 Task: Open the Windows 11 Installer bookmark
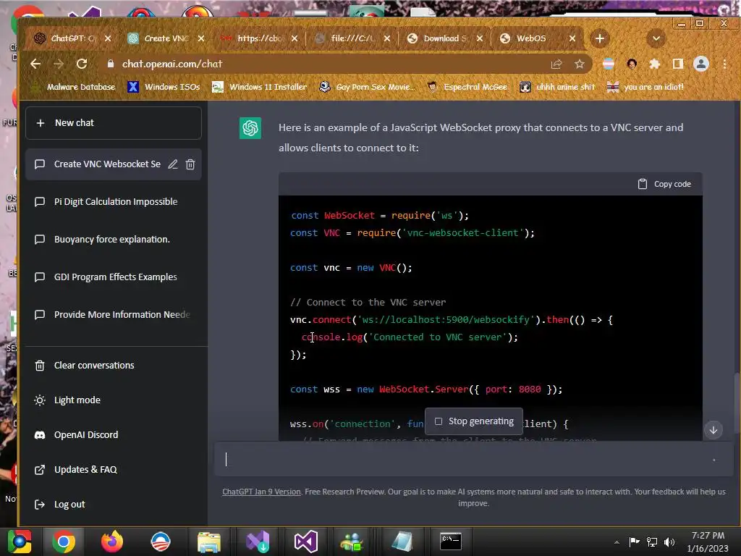click(x=260, y=87)
